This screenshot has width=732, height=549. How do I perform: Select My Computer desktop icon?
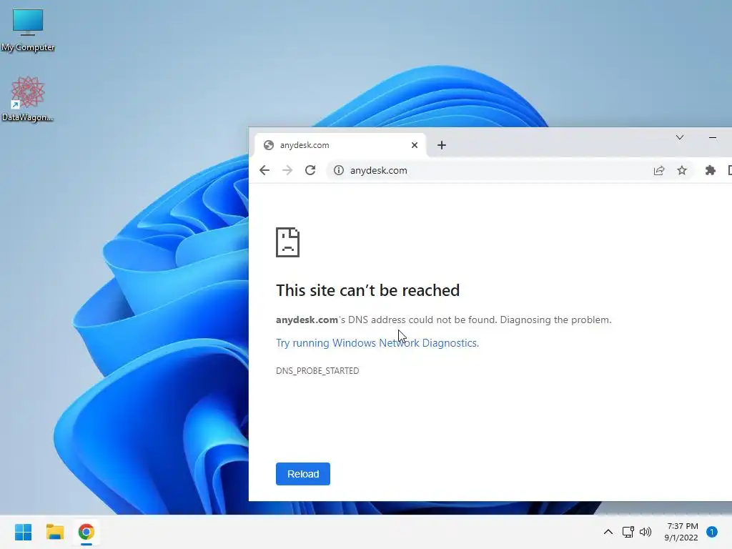[x=28, y=30]
